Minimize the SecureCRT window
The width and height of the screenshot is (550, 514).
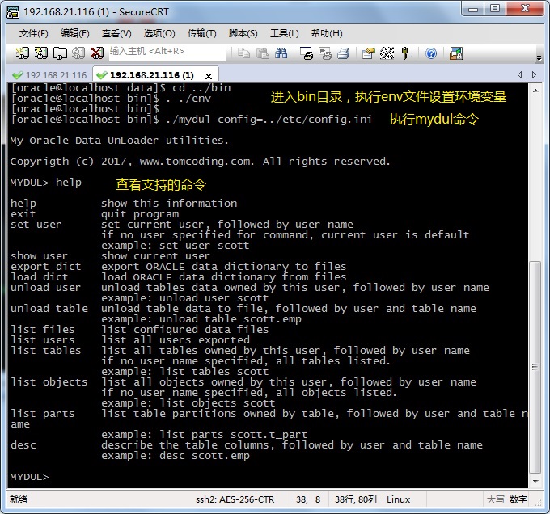coord(473,8)
